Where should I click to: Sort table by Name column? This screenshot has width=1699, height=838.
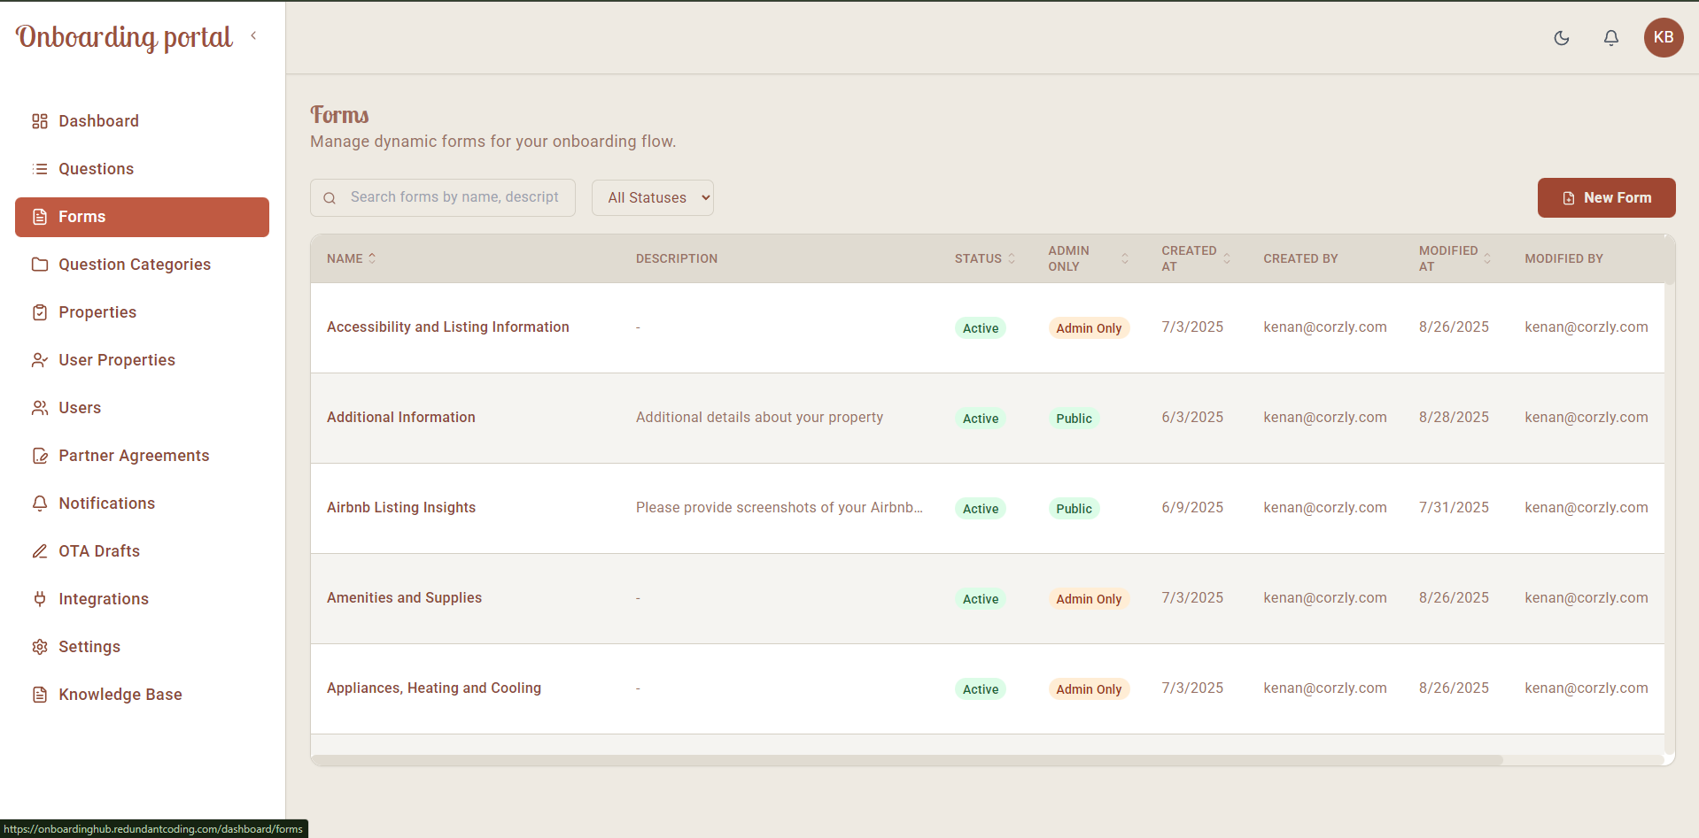coord(352,258)
